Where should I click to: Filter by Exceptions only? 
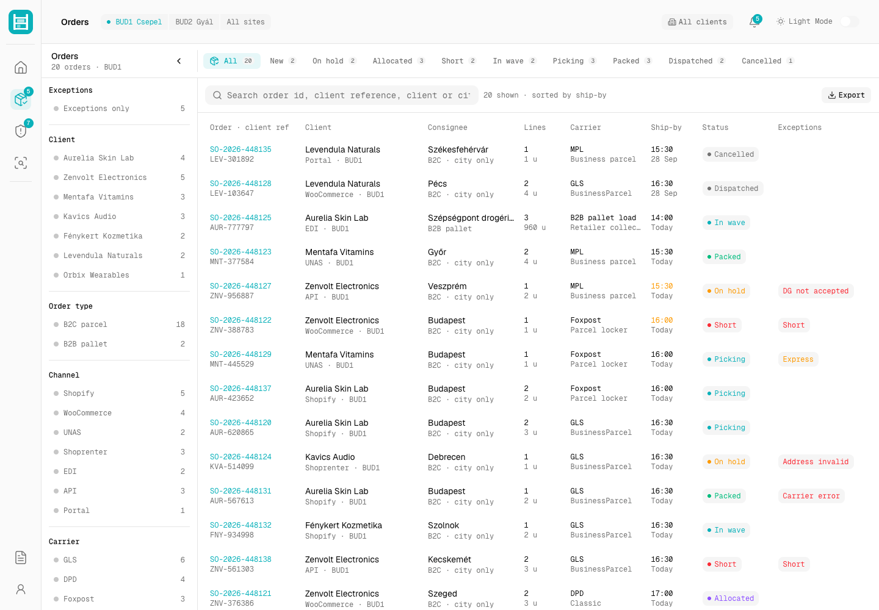[x=120, y=109]
